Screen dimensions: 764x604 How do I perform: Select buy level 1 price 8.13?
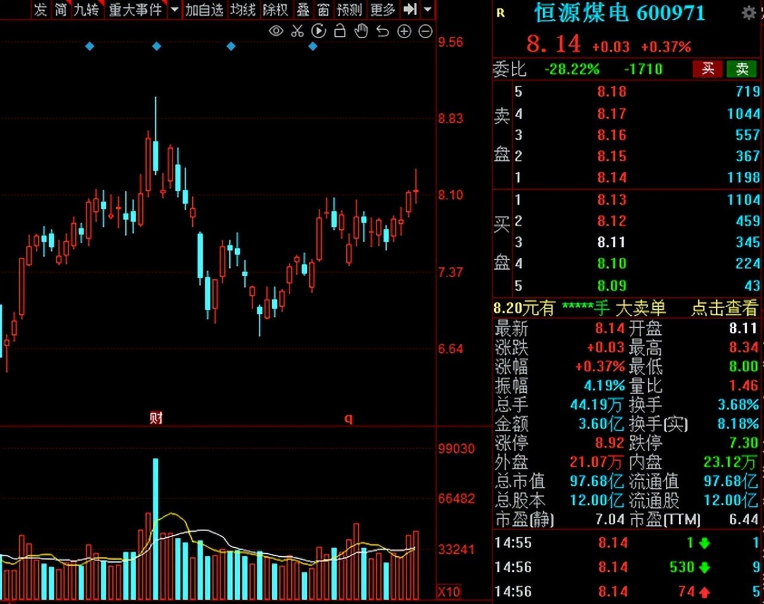pos(612,199)
